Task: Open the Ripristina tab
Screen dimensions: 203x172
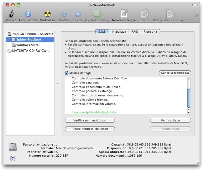Action: click(x=150, y=32)
